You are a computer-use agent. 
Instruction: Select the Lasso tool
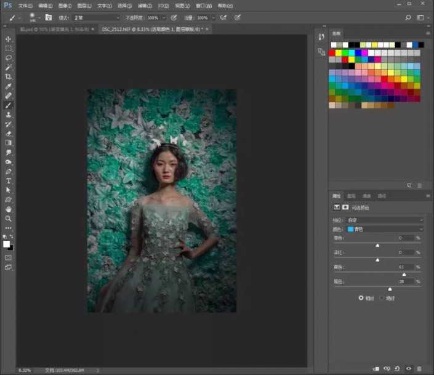pyautogui.click(x=9, y=57)
